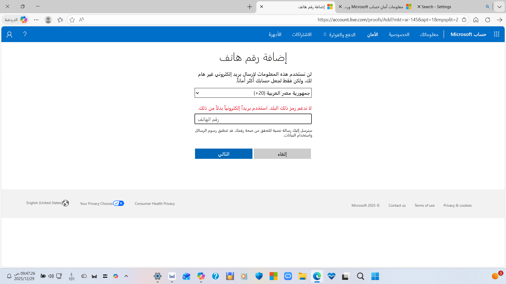The height and width of the screenshot is (284, 506).
Task: Focus the رقم الهاتف phone number field
Action: pyautogui.click(x=253, y=119)
